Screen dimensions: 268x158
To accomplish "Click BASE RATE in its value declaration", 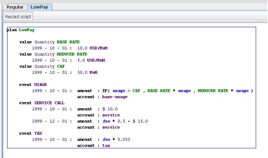I will tap(68, 42).
